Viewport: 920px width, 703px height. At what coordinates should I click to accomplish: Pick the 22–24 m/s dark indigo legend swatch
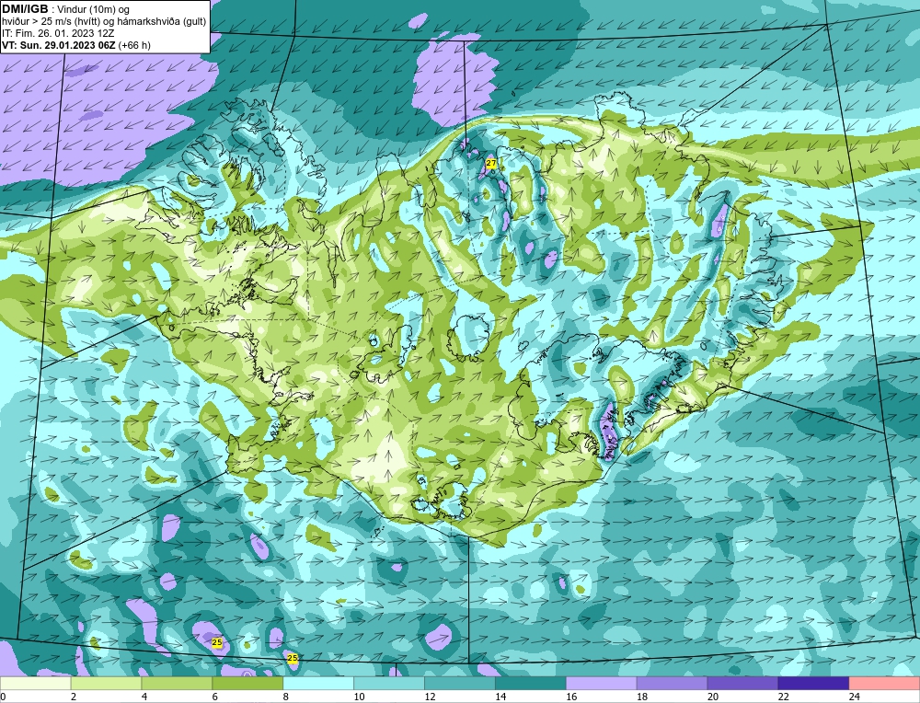[813, 684]
